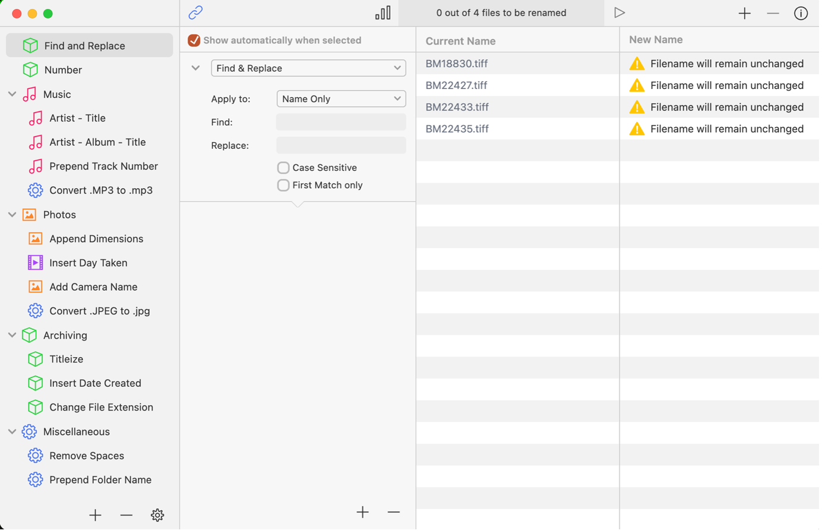Click the warning icon on the BM18830.tiff row
The image size is (822, 531).
637,63
